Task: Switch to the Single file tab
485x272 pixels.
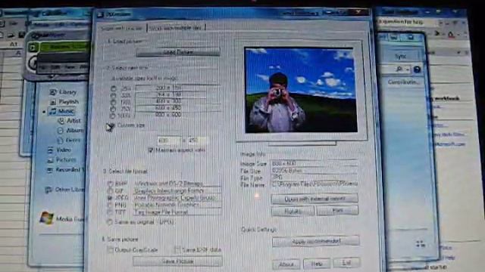Action: (121, 28)
